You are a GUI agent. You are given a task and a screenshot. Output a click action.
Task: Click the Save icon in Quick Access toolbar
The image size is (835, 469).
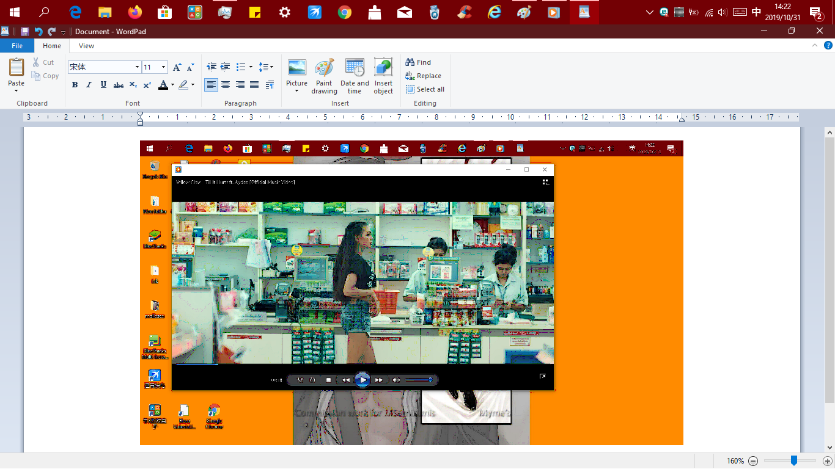[x=25, y=31]
